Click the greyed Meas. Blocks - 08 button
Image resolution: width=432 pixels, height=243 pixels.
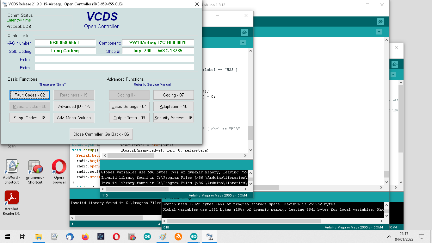point(30,106)
